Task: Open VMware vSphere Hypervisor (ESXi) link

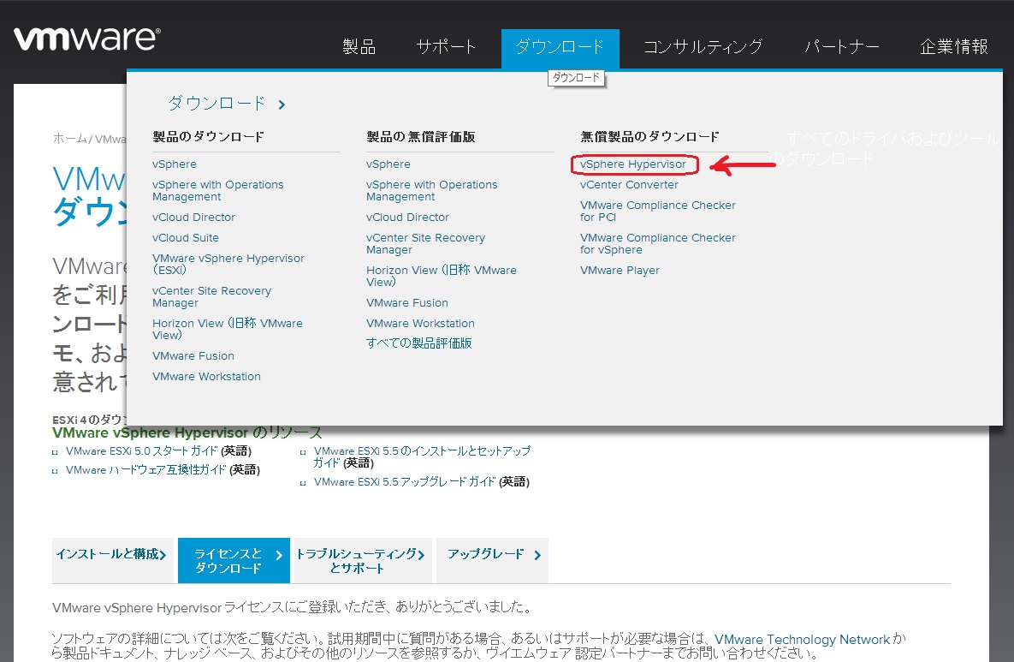Action: pos(228,264)
